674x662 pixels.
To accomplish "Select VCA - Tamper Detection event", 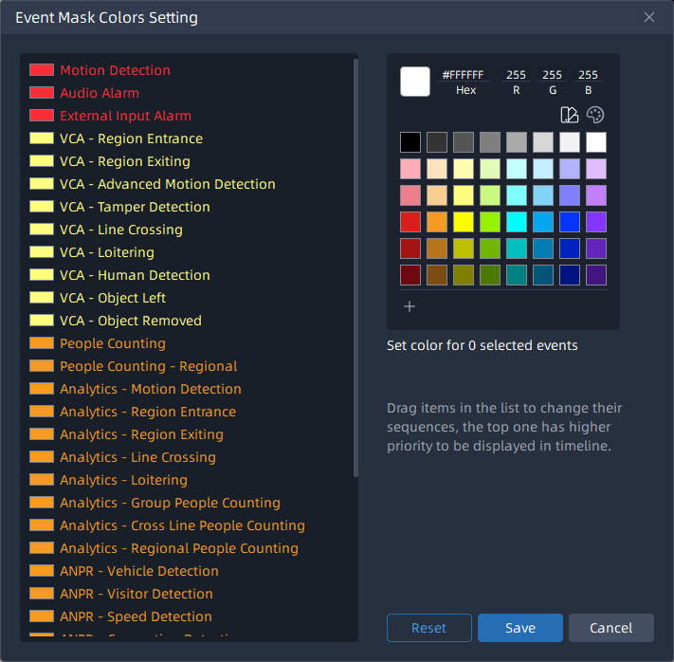I will (135, 207).
